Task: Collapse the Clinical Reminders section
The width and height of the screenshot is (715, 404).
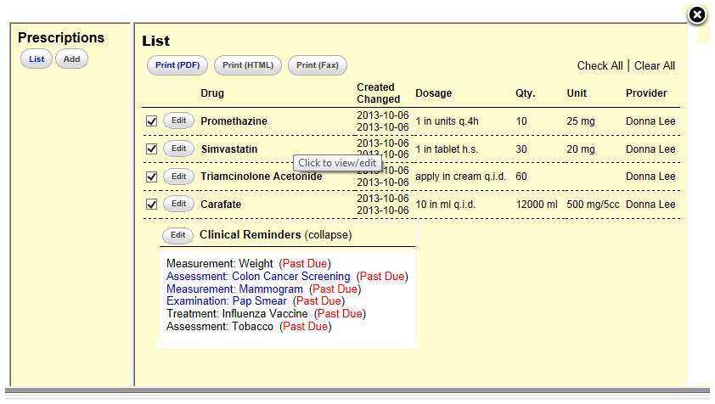Action: pyautogui.click(x=328, y=234)
